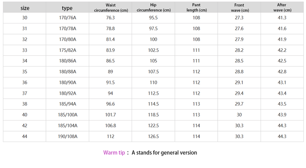Viewport: 306px width, 168px height.
Task: Click the pink 'Warm tip' text
Action: pyautogui.click(x=114, y=153)
